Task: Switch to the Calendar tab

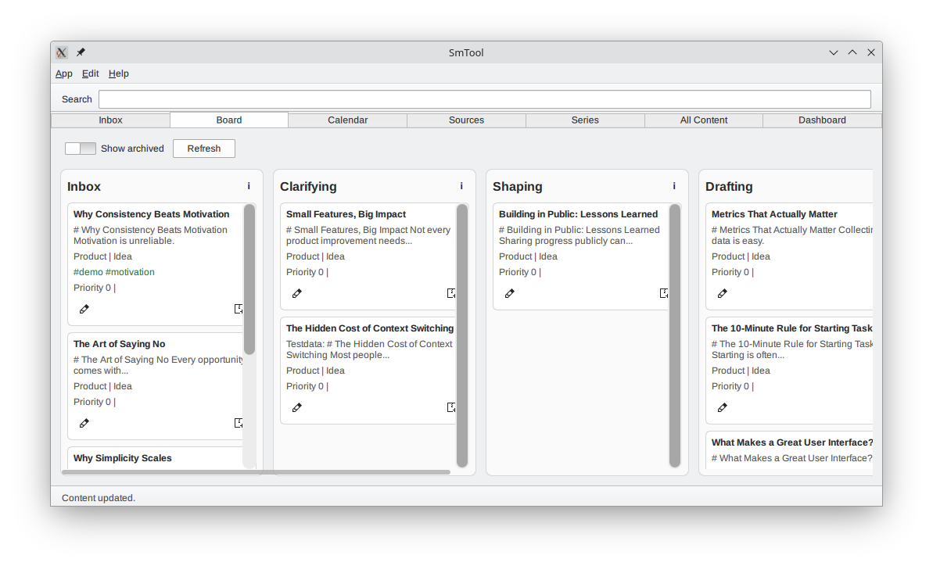Action: 347,120
